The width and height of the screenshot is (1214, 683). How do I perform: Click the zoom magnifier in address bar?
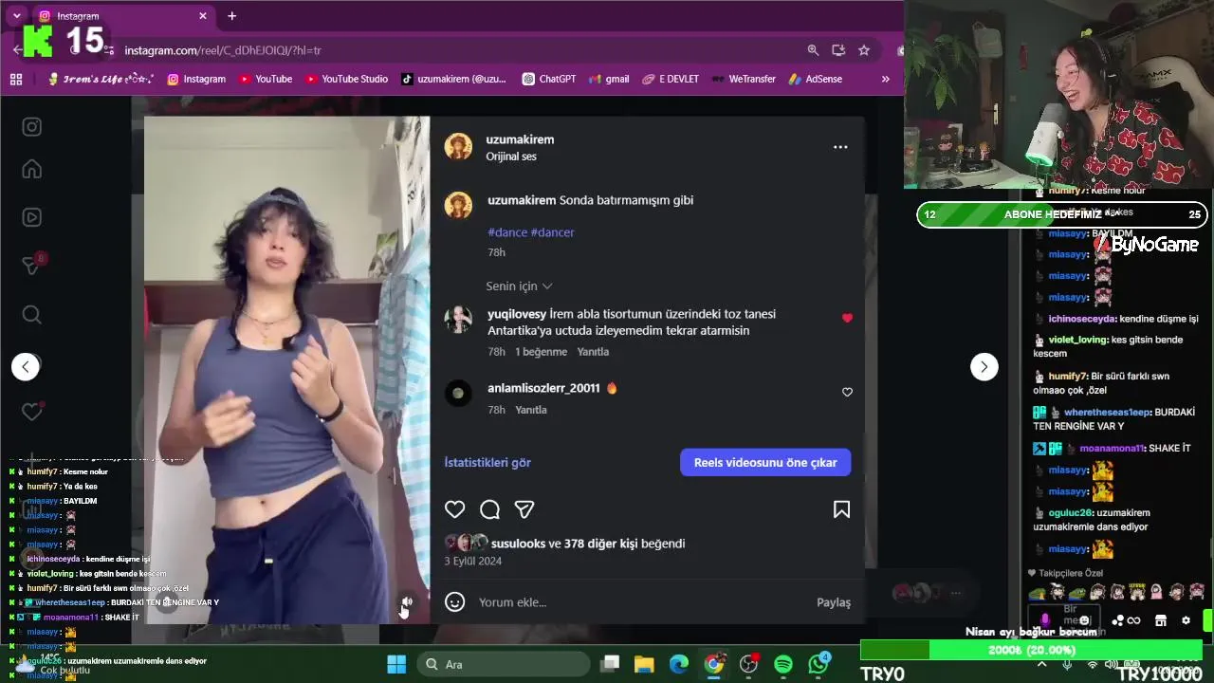coord(813,50)
